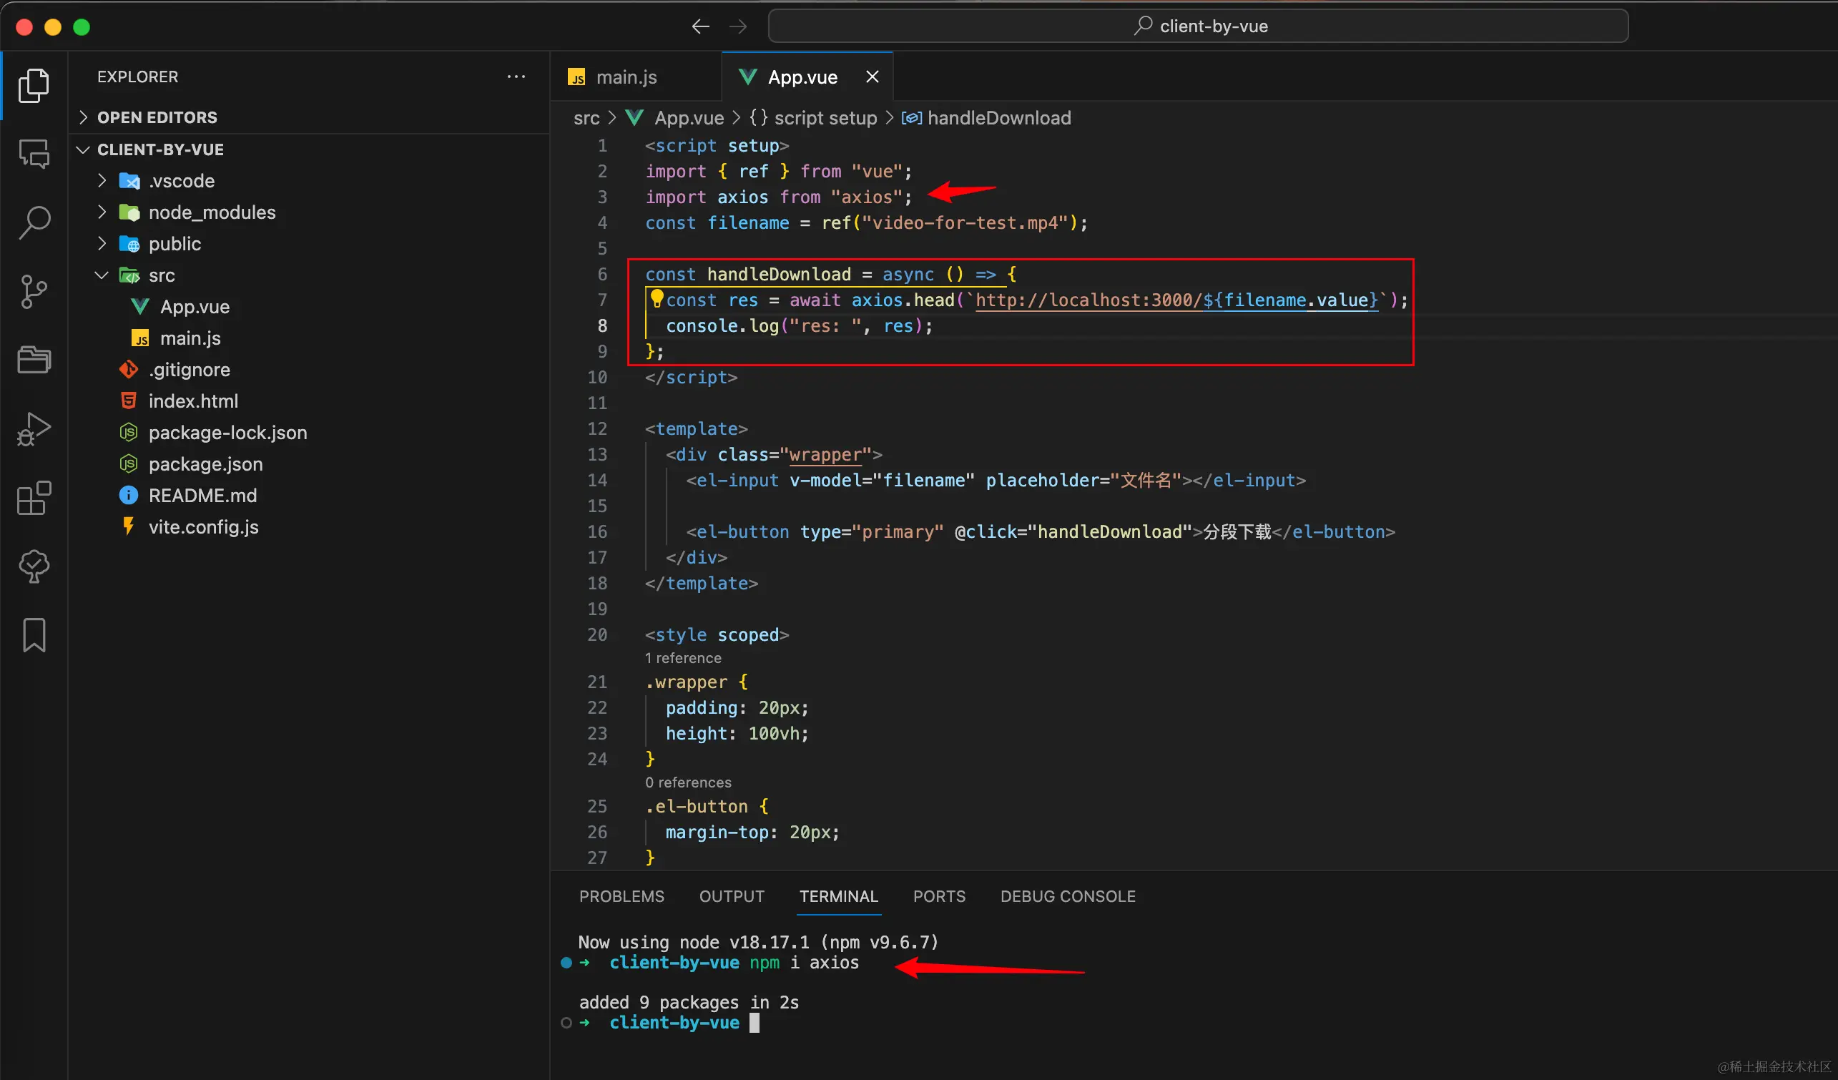Click the HTML icon beside index.html
1838x1080 pixels.
pyautogui.click(x=128, y=401)
